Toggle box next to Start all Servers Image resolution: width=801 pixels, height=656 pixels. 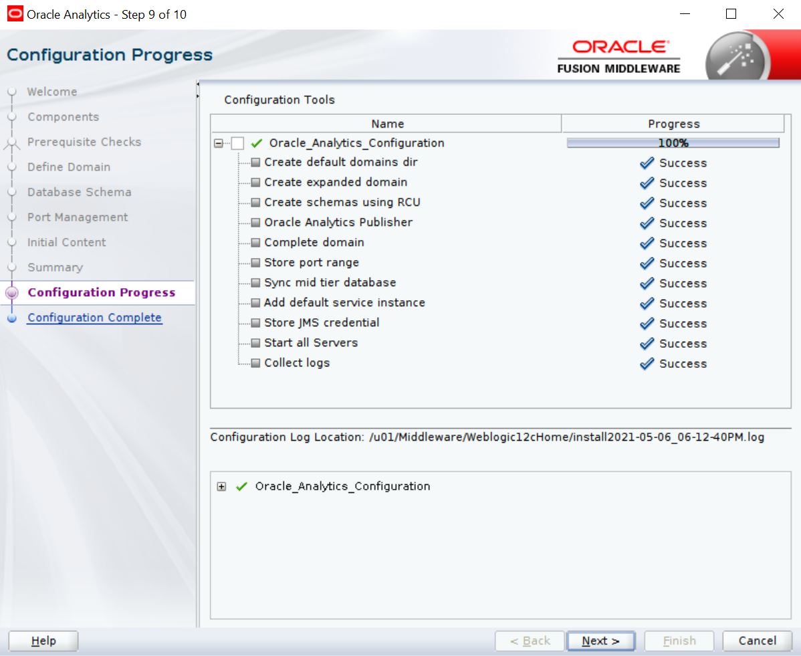point(255,343)
